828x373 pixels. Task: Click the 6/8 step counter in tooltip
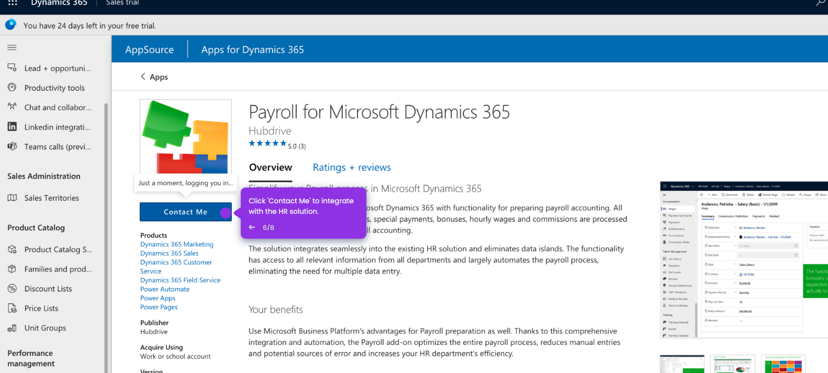[x=268, y=227]
